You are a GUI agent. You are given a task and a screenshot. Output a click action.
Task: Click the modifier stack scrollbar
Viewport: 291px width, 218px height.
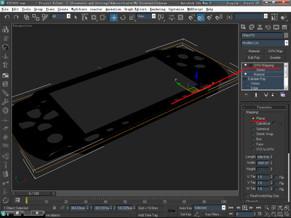pos(286,77)
